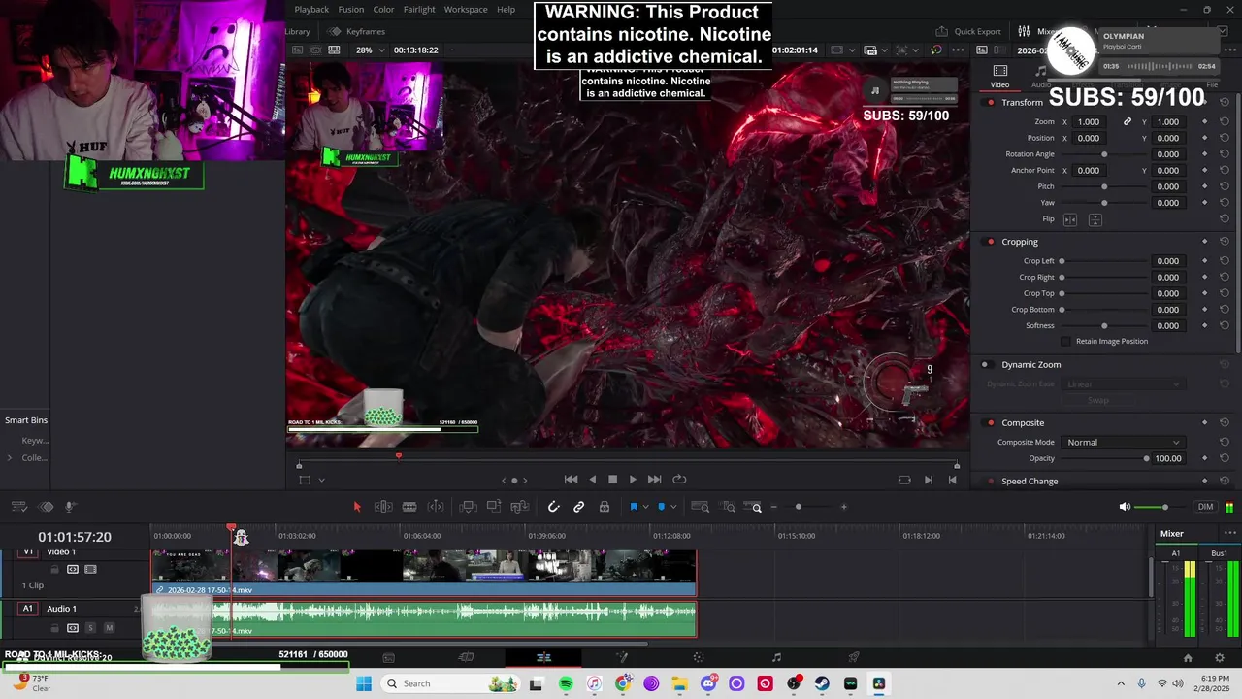Click the Windows Start button
The height and width of the screenshot is (699, 1242).
364,684
